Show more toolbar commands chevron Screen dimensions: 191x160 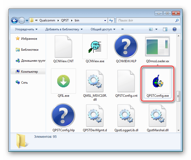(123, 29)
